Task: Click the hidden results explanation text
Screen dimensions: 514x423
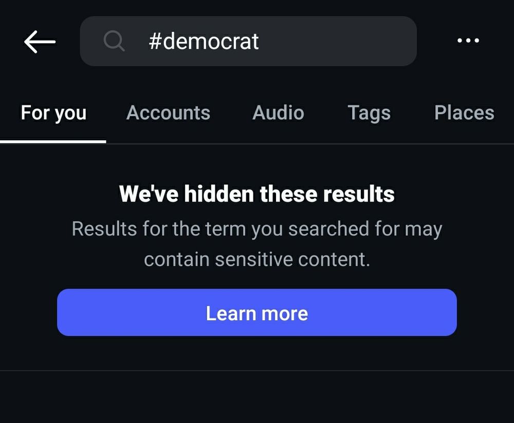Action: pyautogui.click(x=257, y=244)
